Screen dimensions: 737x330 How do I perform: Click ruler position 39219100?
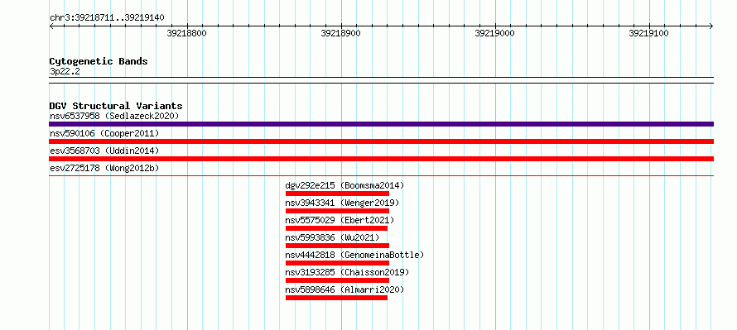(x=648, y=33)
